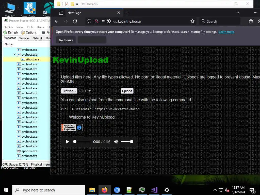This screenshot has height=195, width=260.
Task: Play the audio clip
Action: pos(67,142)
